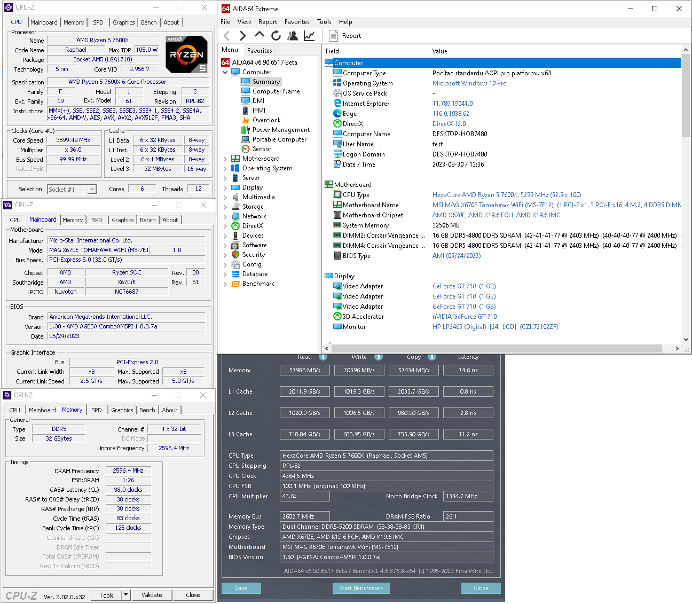The width and height of the screenshot is (692, 604).
Task: Click the Edge browser icon in the Field list
Action: pos(337,114)
